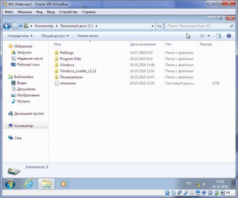Launch Internet Explorer from the taskbar
The width and height of the screenshot is (238, 198).
pyautogui.click(x=29, y=184)
